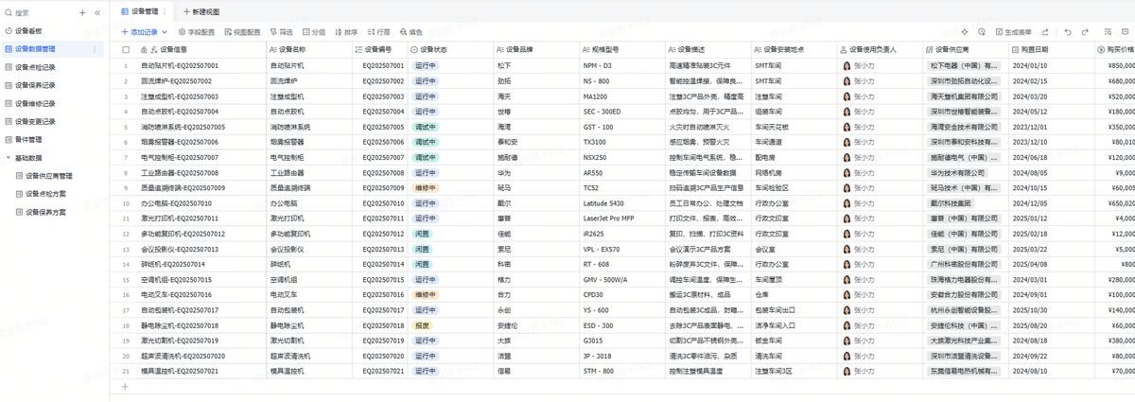Image resolution: width=1135 pixels, height=402 pixels.
Task: Click the 设备供应商 column header
Action: coord(965,48)
